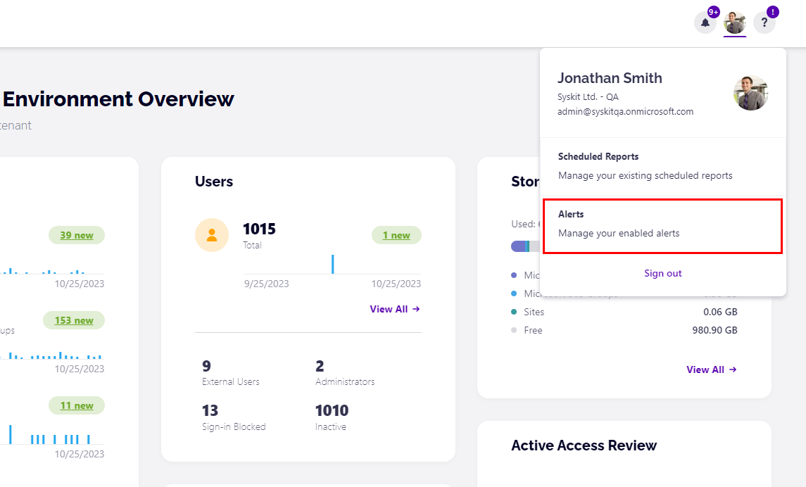Select the 9 External Users stat

point(230,373)
